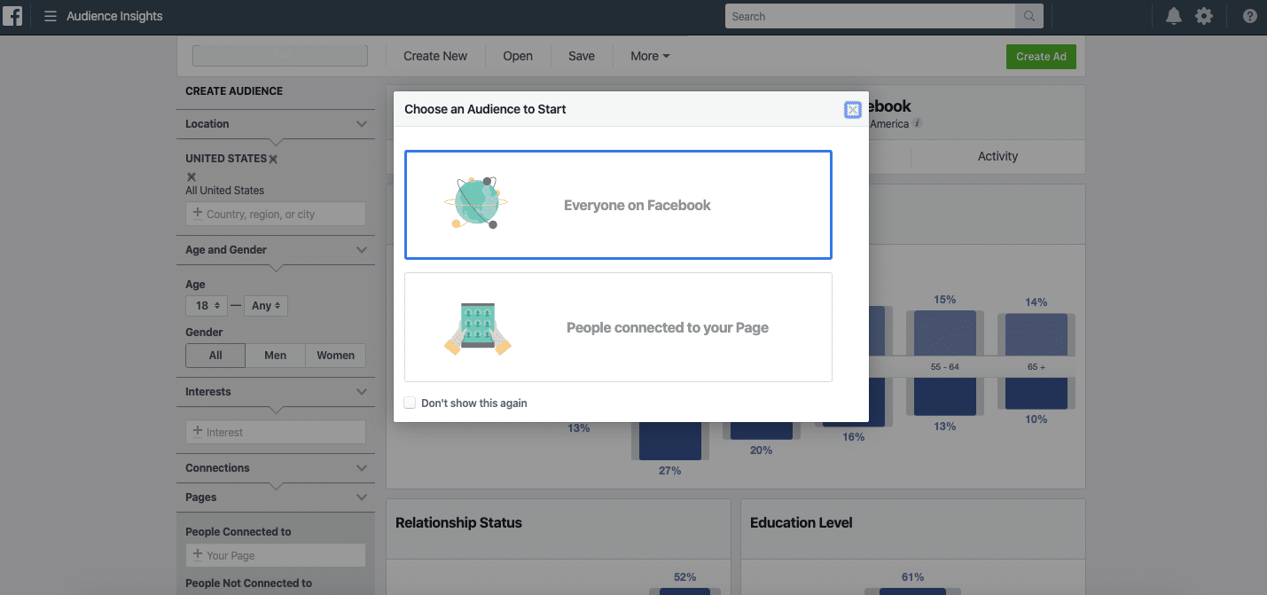This screenshot has width=1267, height=595.
Task: Choose People connected to your Page
Action: tap(618, 327)
